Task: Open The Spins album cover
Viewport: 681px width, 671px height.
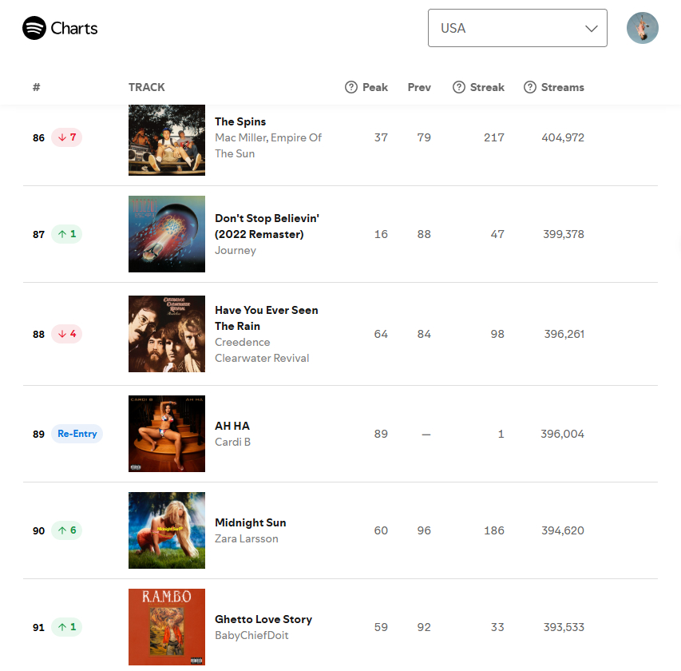Action: 167,140
